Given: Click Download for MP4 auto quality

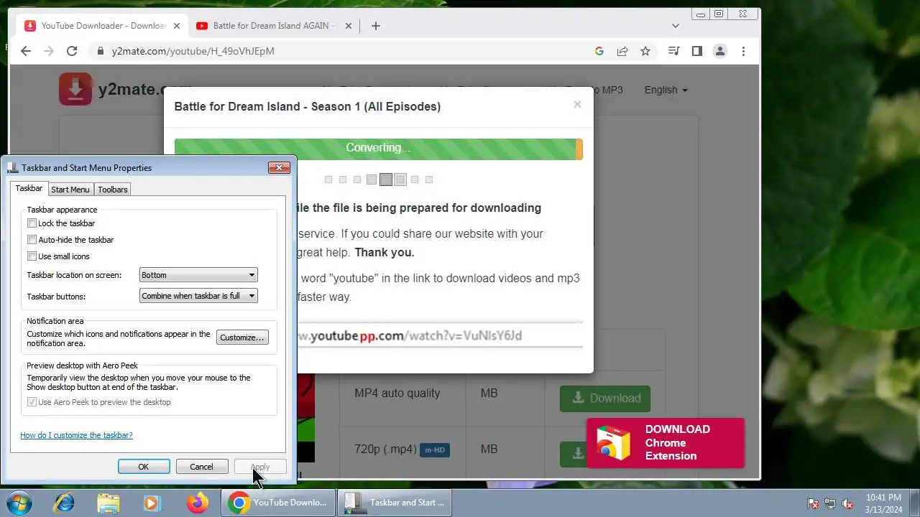Looking at the screenshot, I should [x=605, y=398].
